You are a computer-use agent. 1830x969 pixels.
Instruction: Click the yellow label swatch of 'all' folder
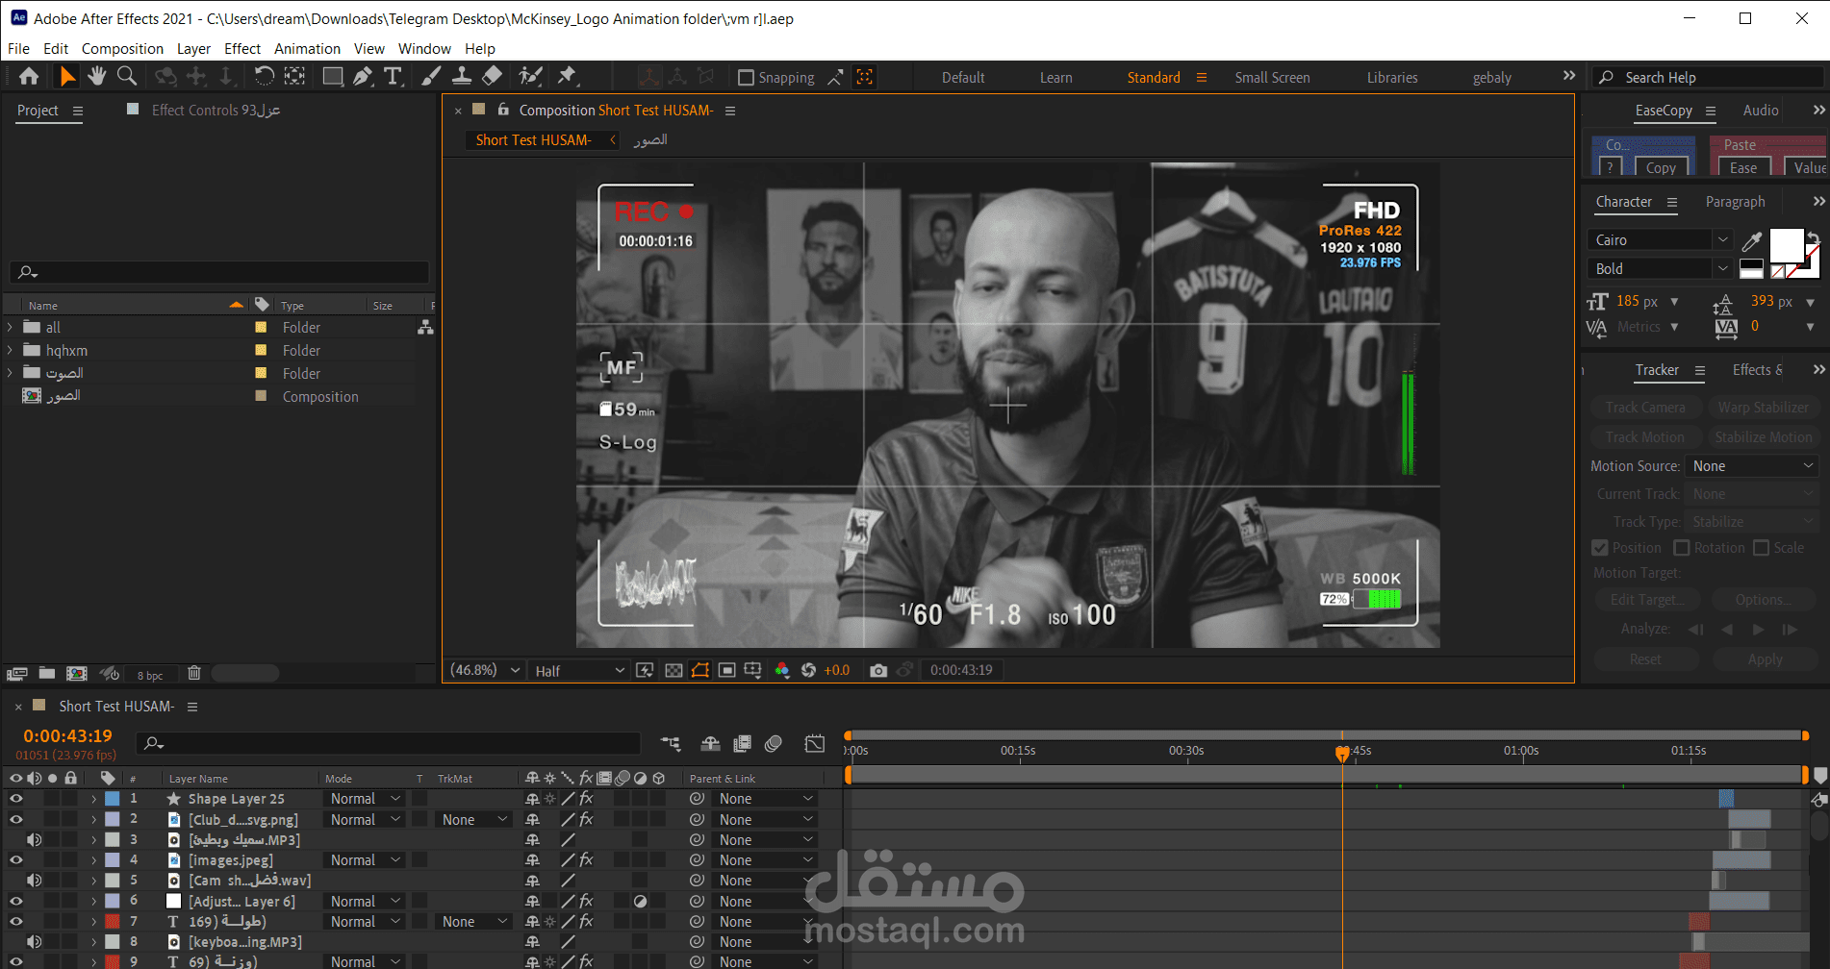click(x=261, y=327)
